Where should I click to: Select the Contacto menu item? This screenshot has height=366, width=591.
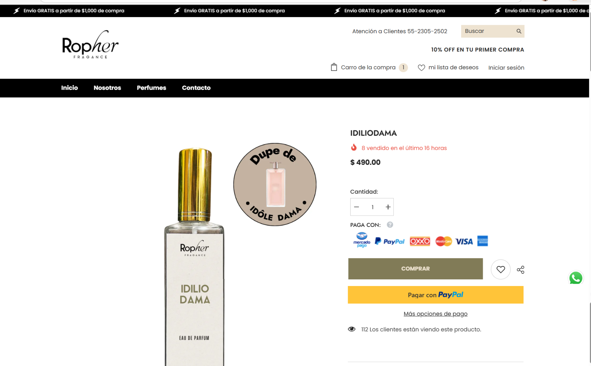(x=196, y=88)
